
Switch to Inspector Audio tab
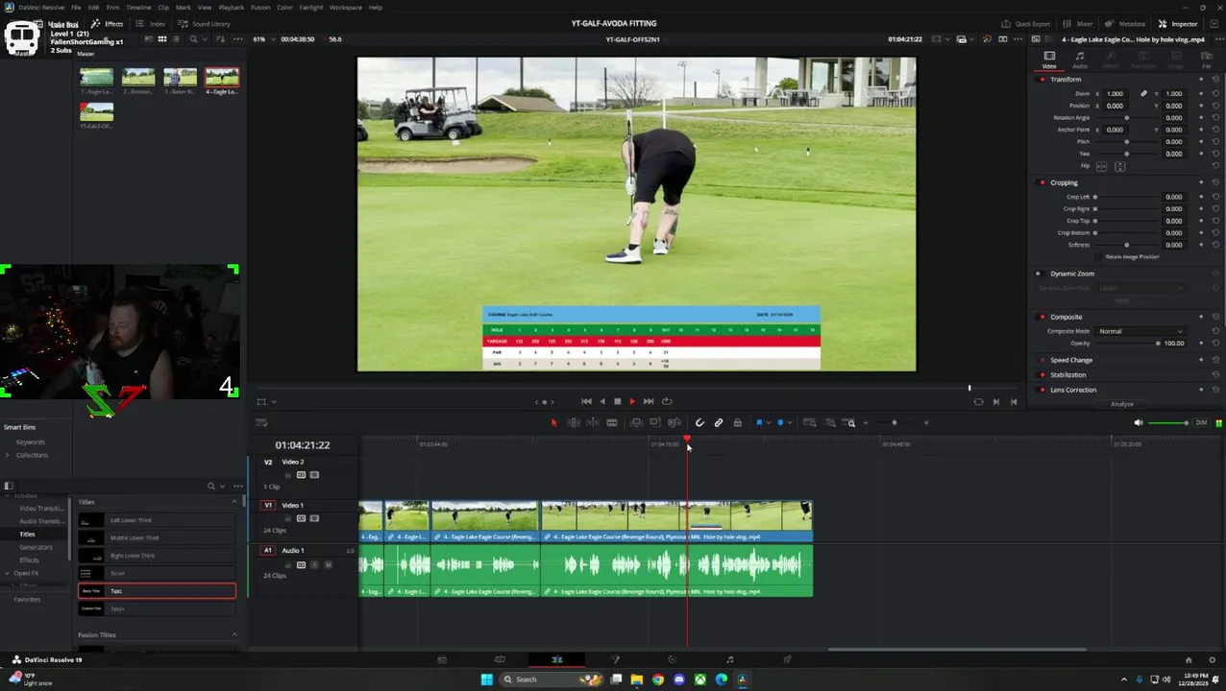point(1080,60)
